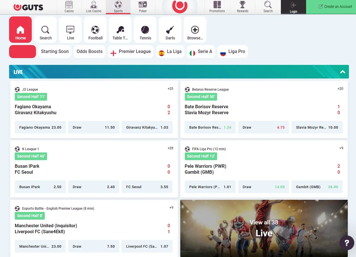Expand +9 markets for Esports Battle match
This screenshot has width=356, height=257.
pos(171,208)
